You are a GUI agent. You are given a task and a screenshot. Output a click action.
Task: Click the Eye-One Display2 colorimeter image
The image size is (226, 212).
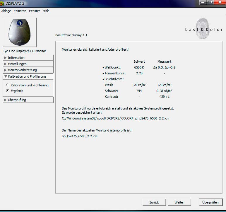tap(20, 32)
